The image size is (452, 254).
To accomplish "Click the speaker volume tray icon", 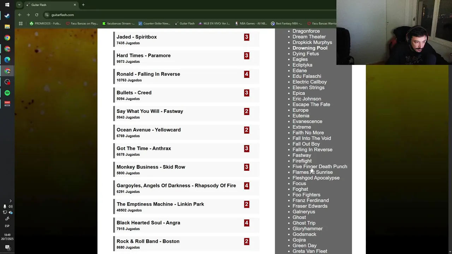I will (10, 206).
